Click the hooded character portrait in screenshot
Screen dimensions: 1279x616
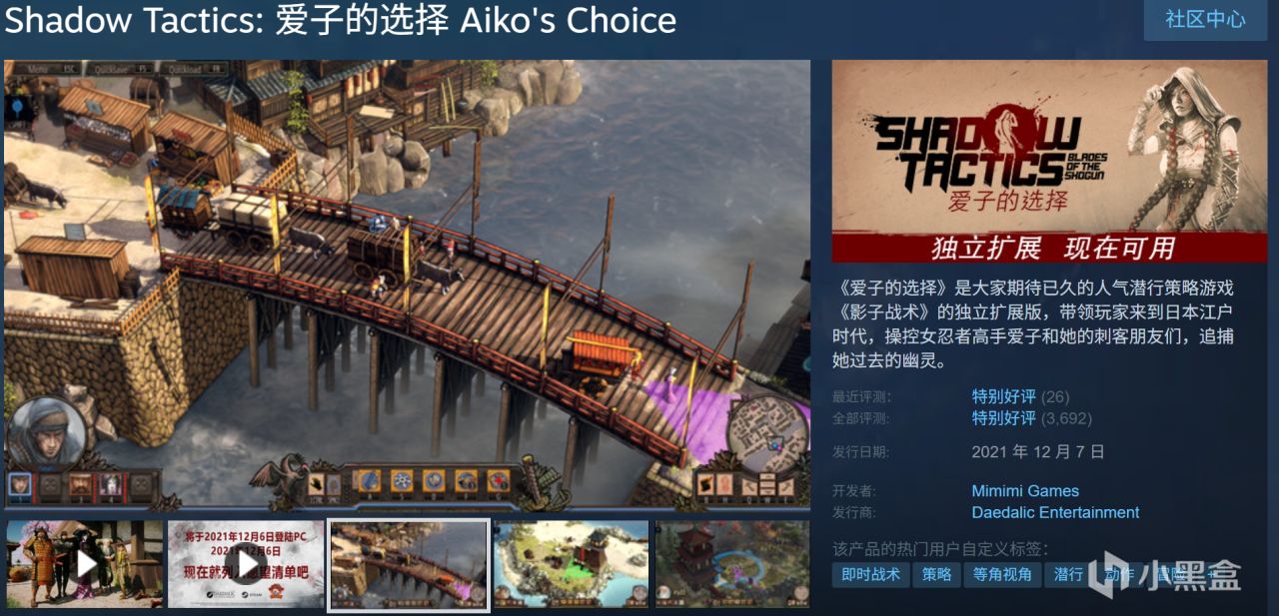[48, 431]
